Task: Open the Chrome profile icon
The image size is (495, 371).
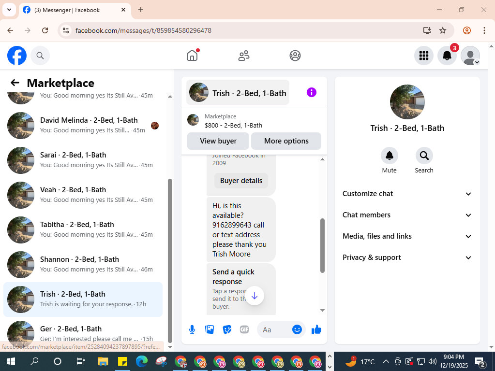Action: [x=467, y=30]
